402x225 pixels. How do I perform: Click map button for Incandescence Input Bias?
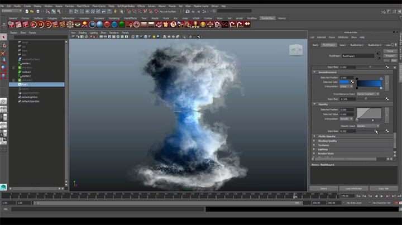387,99
